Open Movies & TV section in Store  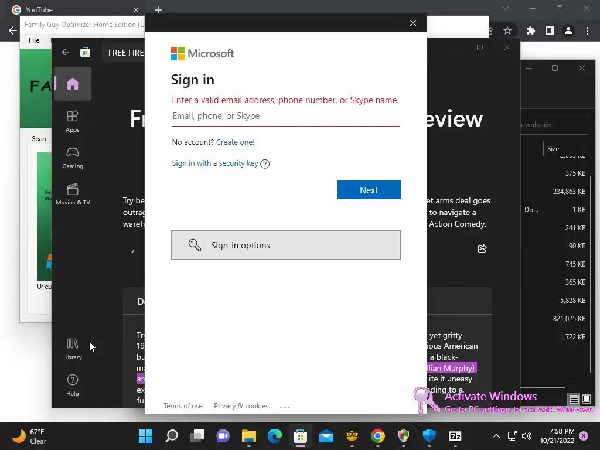pyautogui.click(x=72, y=195)
